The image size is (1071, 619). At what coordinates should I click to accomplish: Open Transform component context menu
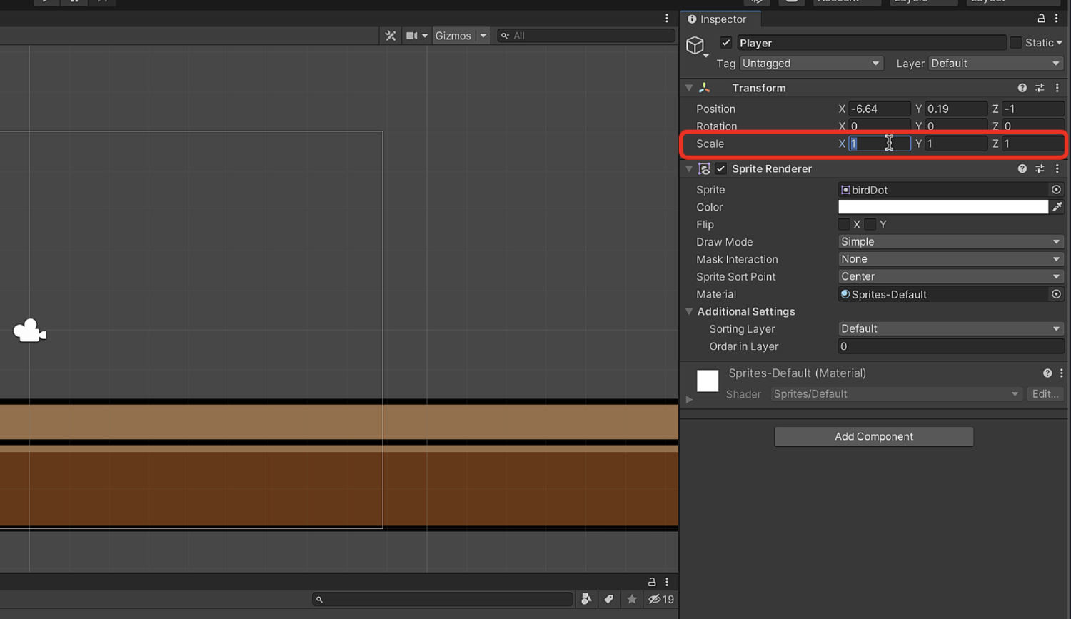point(1057,88)
